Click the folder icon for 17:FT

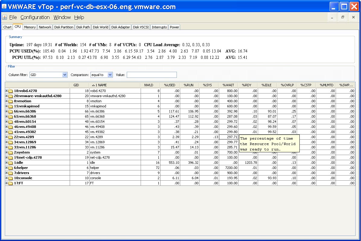(x=11, y=183)
